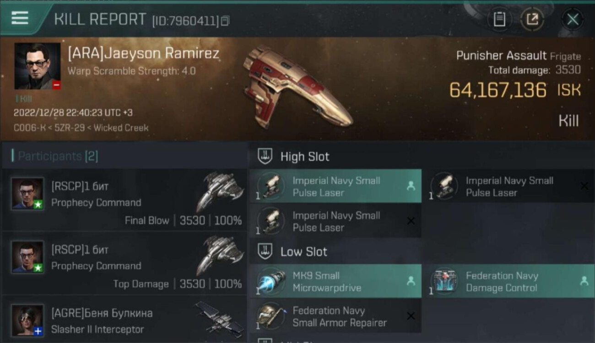Select the MK9 Small Microwarpdrive module
This screenshot has height=343, width=595.
pos(335,282)
